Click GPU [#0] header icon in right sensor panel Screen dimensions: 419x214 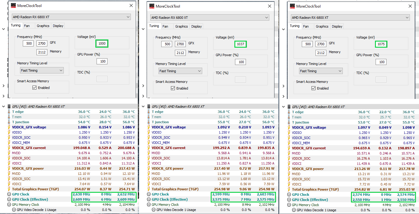pos(289,107)
